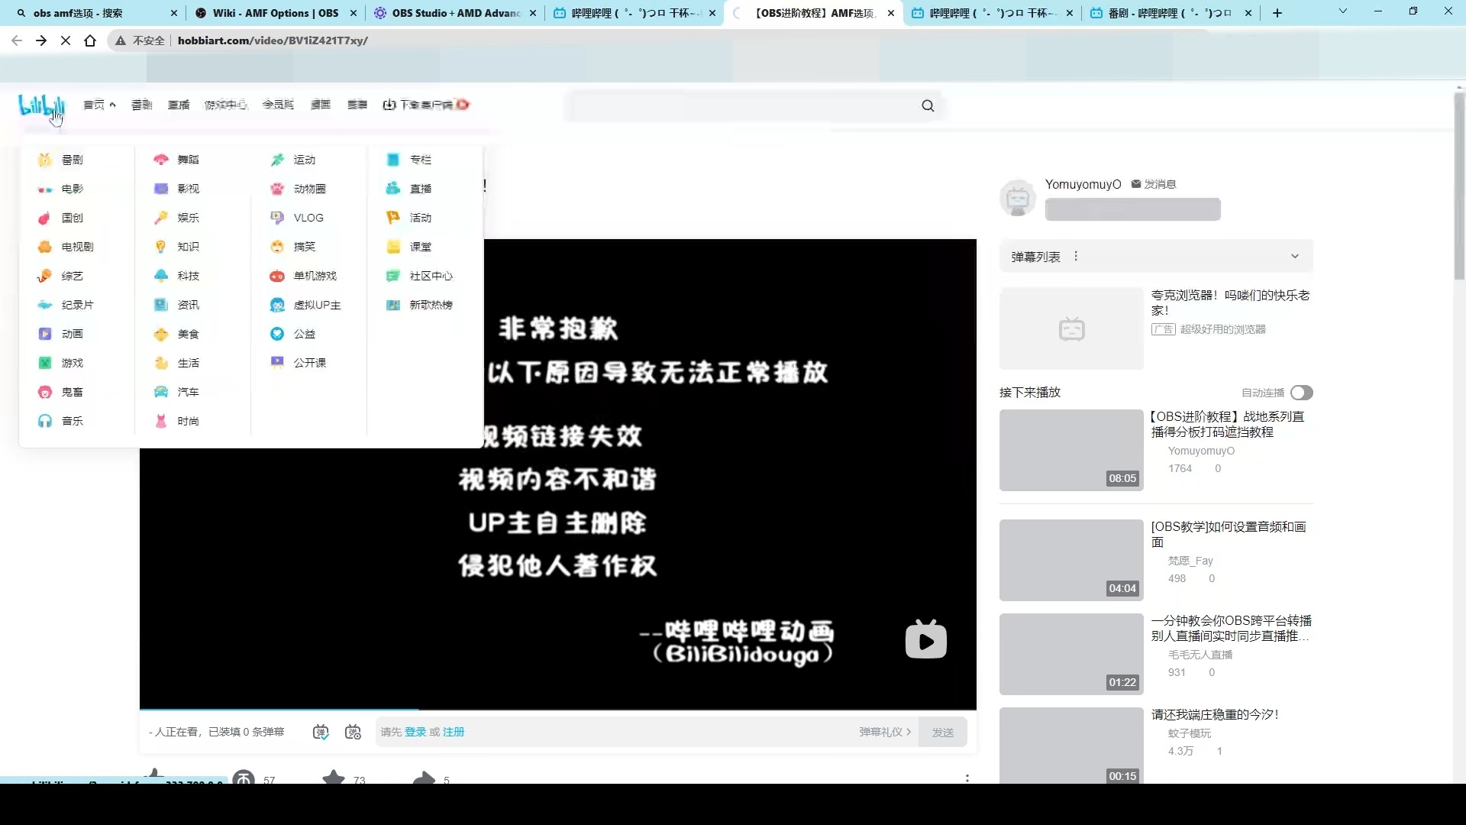Click the 影视 category icon
Screen dimensions: 1466x825
pos(161,189)
